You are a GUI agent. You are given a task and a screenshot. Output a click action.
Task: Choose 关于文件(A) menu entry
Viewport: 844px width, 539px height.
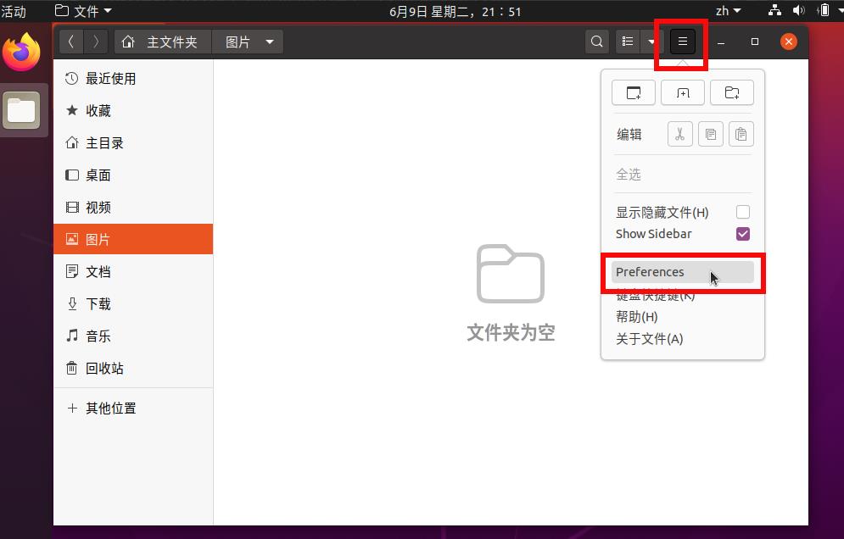[649, 339]
